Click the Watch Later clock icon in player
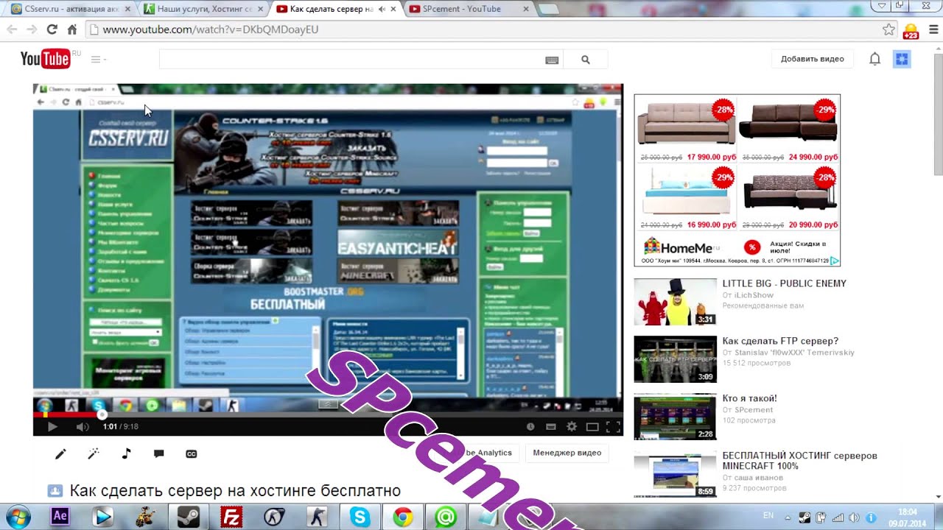943x530 pixels. [x=530, y=426]
